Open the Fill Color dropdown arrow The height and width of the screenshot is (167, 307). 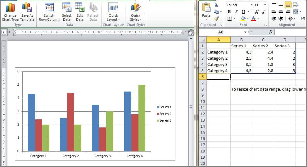(x=248, y=19)
